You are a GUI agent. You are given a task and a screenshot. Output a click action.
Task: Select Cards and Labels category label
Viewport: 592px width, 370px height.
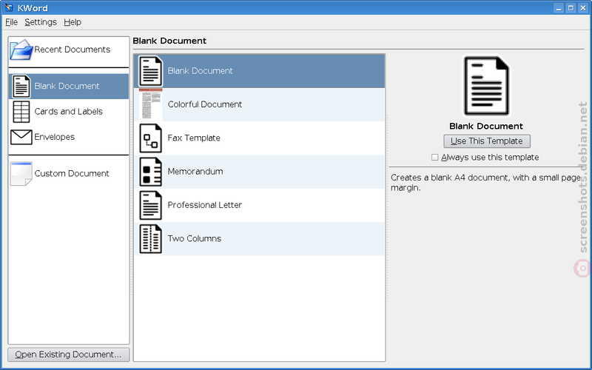click(x=68, y=112)
